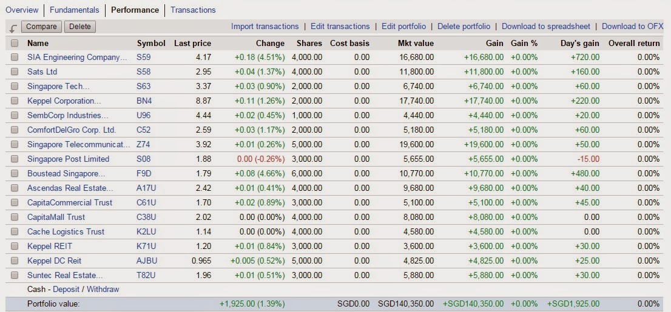Sort by Gain % column header

524,43
